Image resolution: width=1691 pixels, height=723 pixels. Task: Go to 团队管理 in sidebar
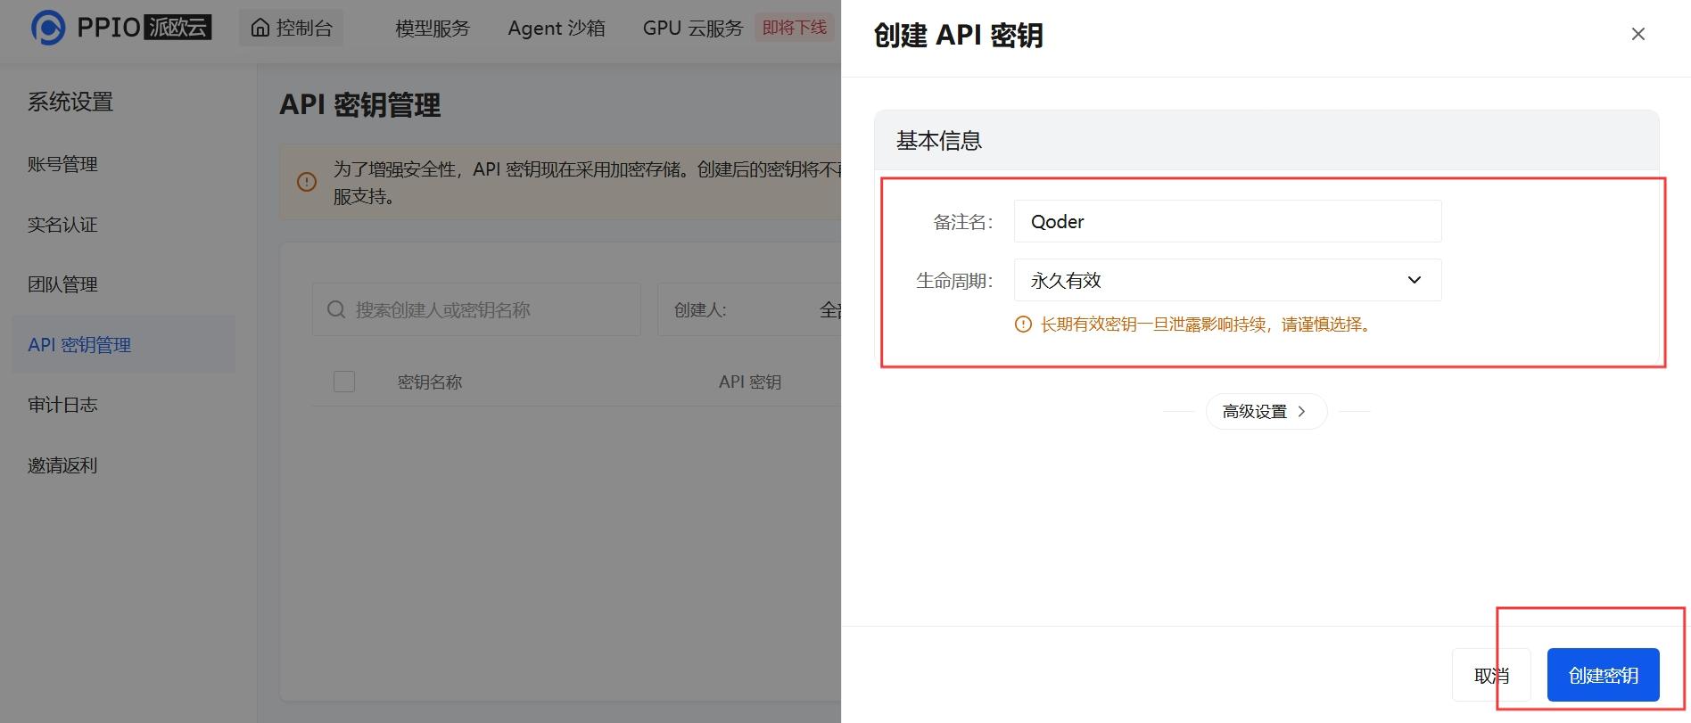(x=62, y=284)
